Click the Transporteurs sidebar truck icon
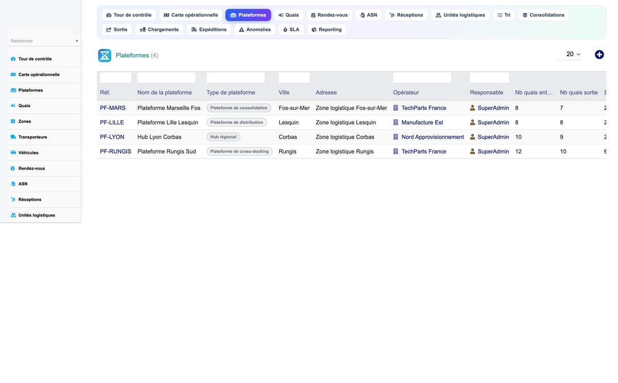The height and width of the screenshot is (383, 618). pyautogui.click(x=13, y=137)
